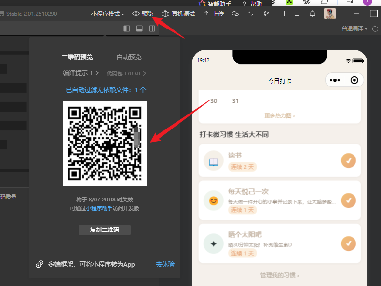Toggle the split-pane layout icon
The image size is (381, 286).
[152, 29]
